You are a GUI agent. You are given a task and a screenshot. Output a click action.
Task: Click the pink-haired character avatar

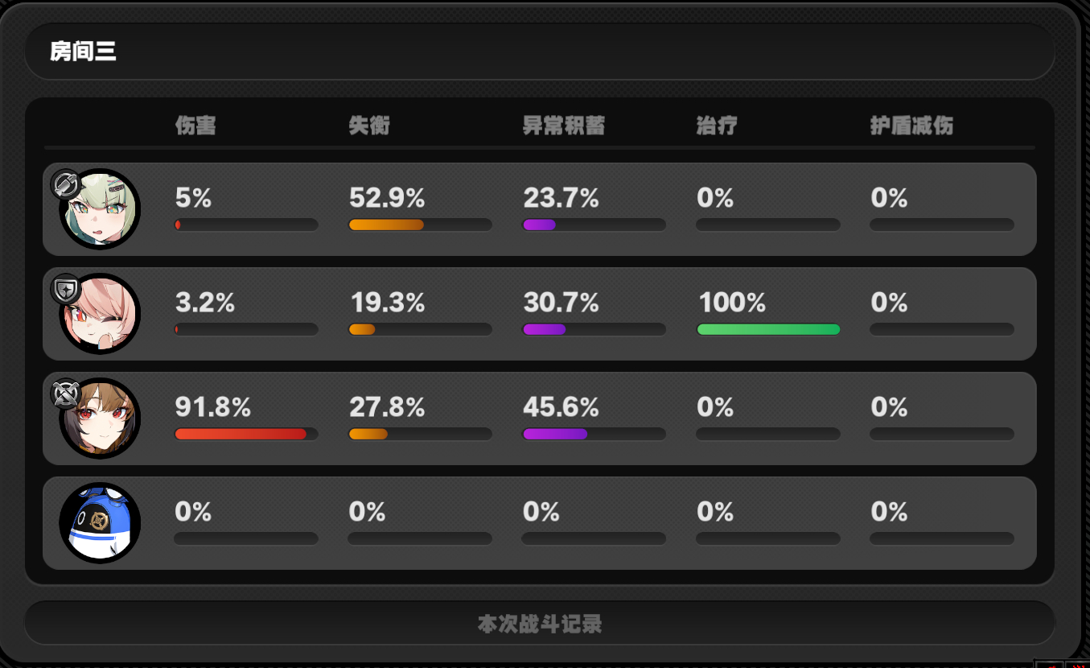point(100,314)
